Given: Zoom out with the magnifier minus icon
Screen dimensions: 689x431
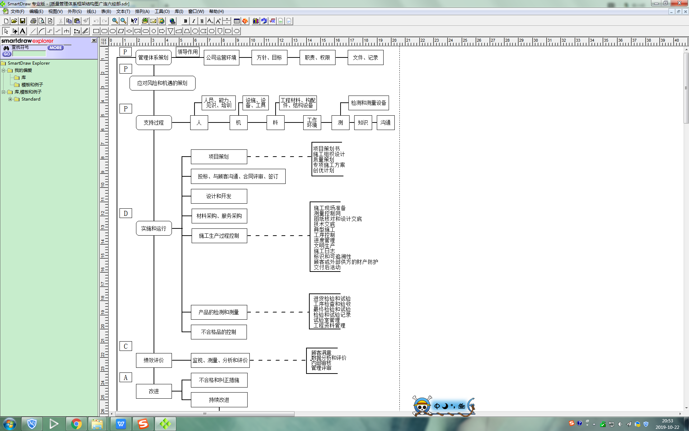Looking at the screenshot, I should coord(123,21).
